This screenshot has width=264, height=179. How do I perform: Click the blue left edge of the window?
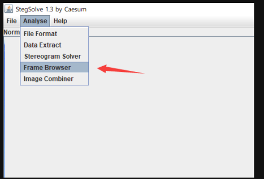click(x=4, y=107)
